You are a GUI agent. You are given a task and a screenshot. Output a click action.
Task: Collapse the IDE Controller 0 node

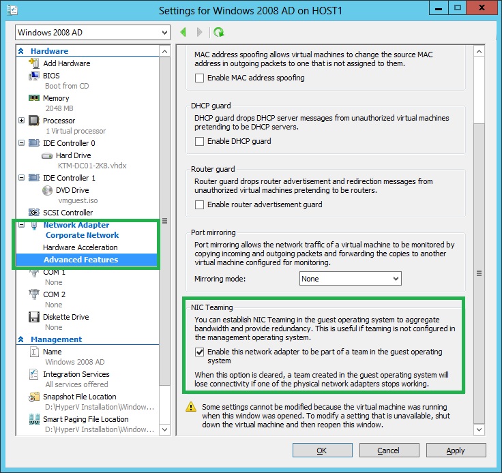coord(21,142)
